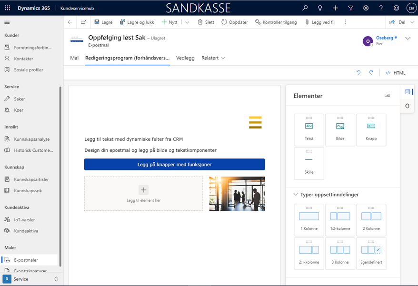Select the Bilde element in Elementer panel
Viewport: 418px width, 286px height.
[x=340, y=129]
